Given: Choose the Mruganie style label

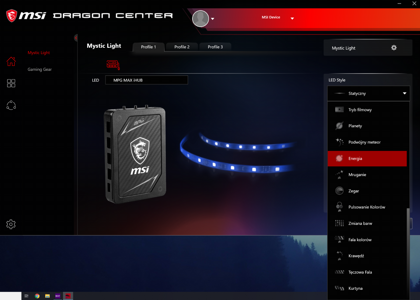Looking at the screenshot, I should [x=357, y=175].
